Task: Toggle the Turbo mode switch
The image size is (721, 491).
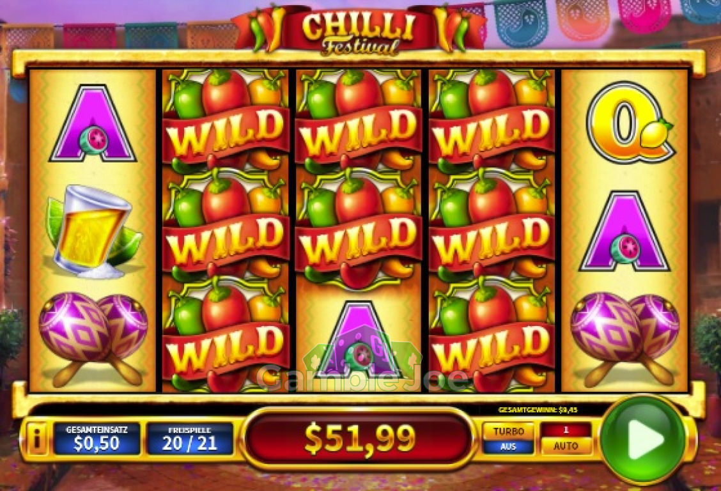Action: coord(508,439)
